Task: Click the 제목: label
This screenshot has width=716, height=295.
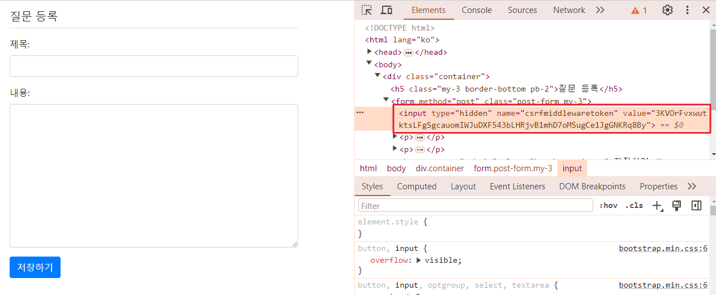Action: (x=20, y=45)
